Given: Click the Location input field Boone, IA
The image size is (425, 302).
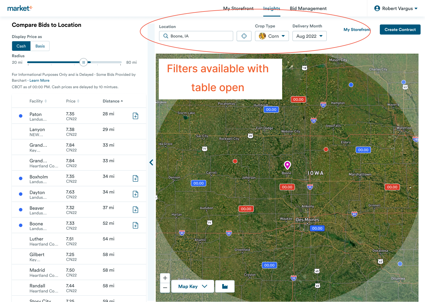Looking at the screenshot, I should [x=196, y=36].
